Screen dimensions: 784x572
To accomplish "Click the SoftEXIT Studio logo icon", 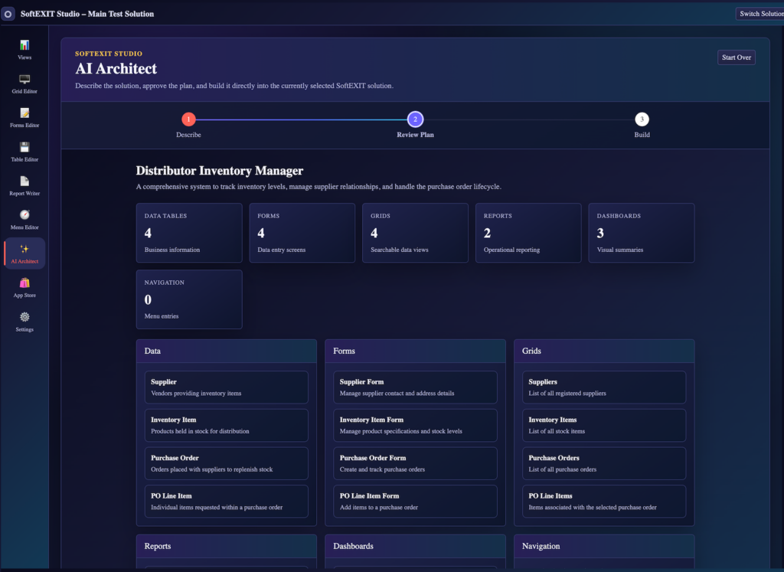I will tap(8, 14).
